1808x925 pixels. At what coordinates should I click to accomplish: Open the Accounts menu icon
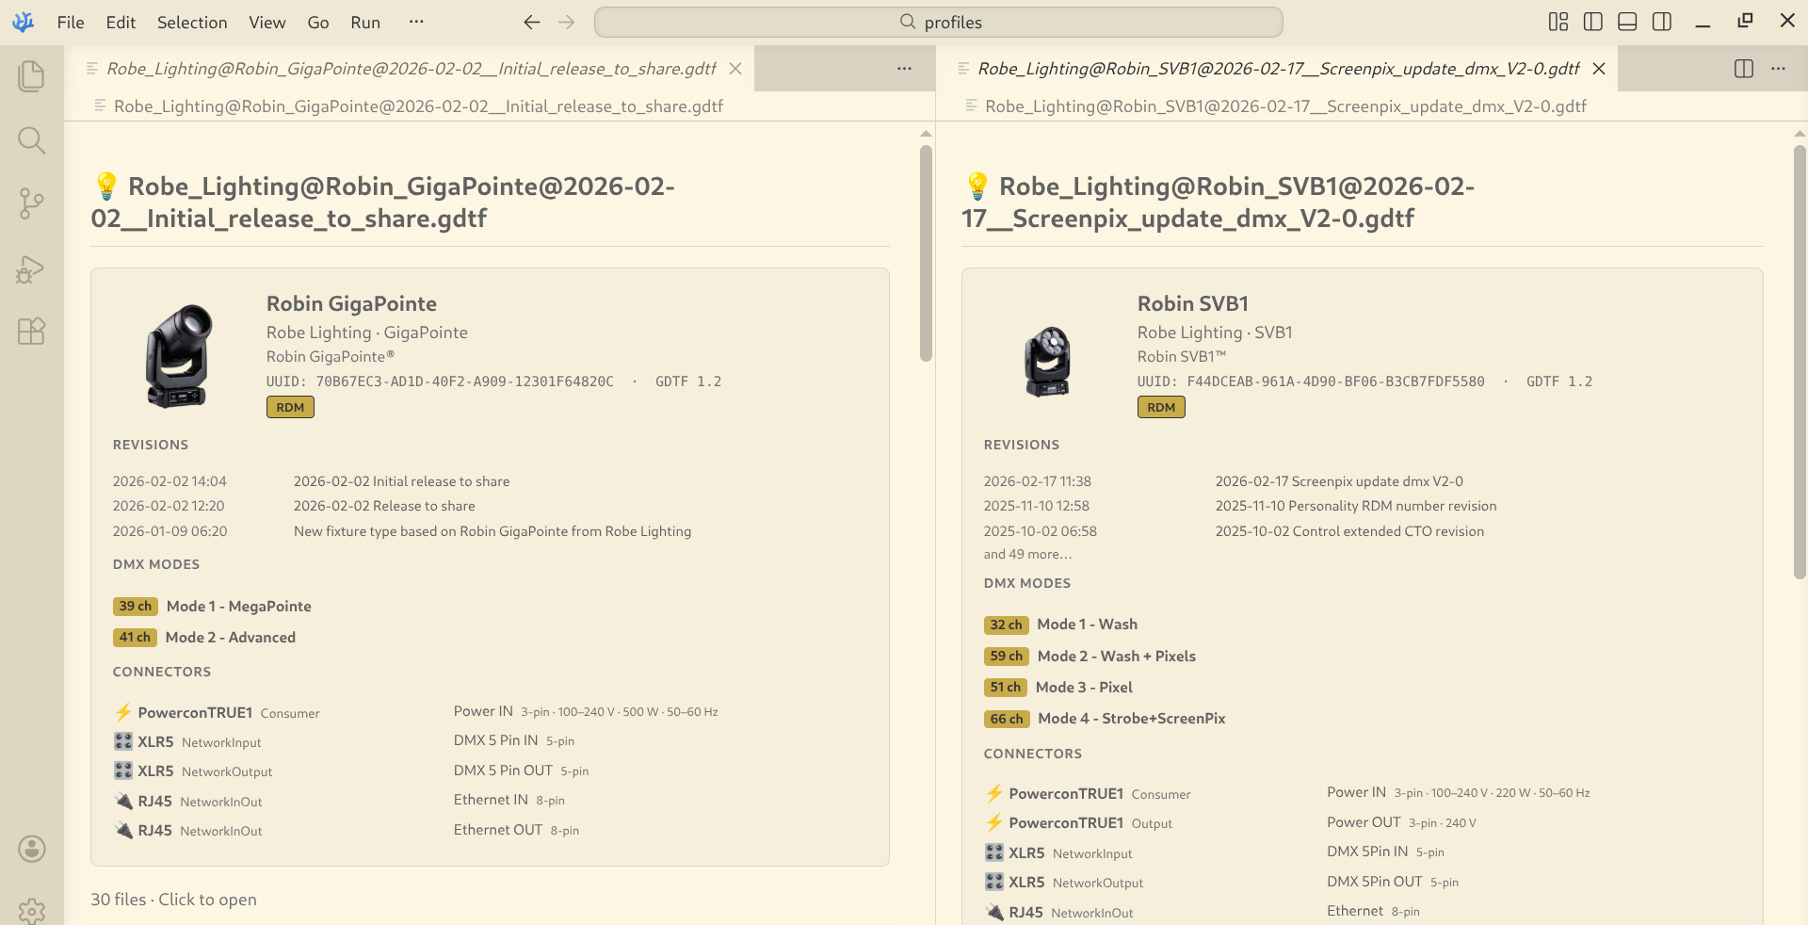(x=31, y=849)
